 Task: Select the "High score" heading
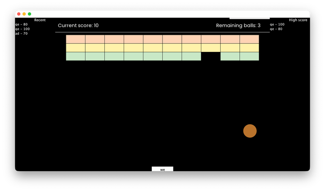(x=298, y=20)
